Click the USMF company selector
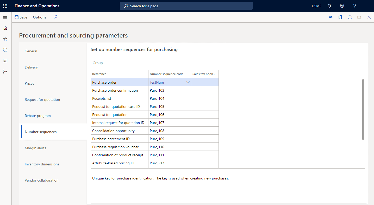The image size is (374, 205). coord(316,6)
